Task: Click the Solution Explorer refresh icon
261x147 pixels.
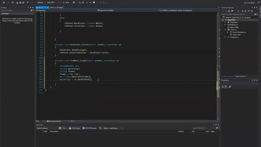Action: pos(246,11)
